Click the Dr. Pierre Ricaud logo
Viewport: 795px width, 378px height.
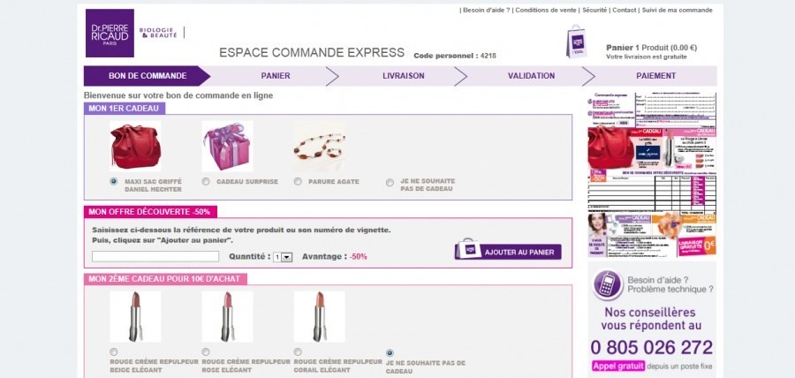coord(110,34)
